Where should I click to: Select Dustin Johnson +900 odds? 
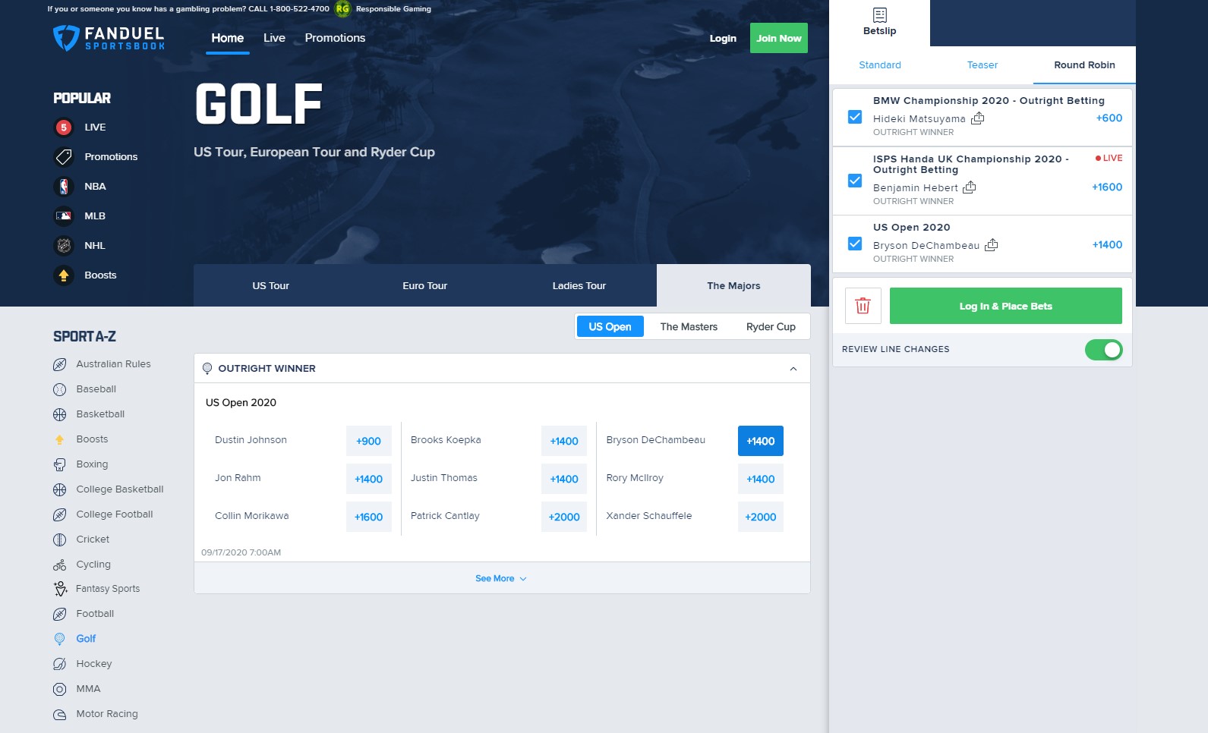(x=368, y=441)
